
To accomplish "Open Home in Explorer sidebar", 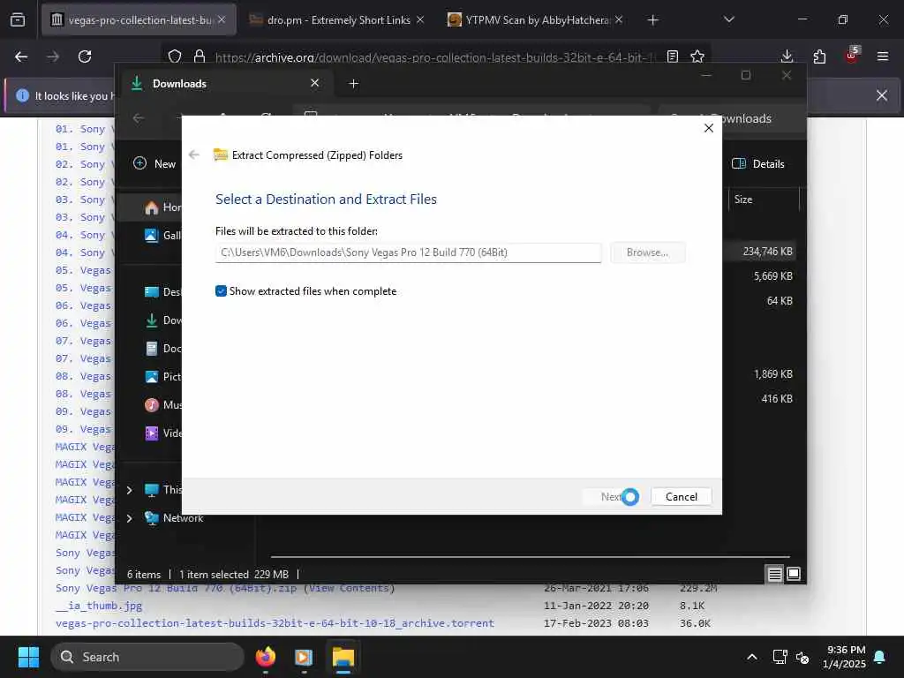I will (x=162, y=207).
